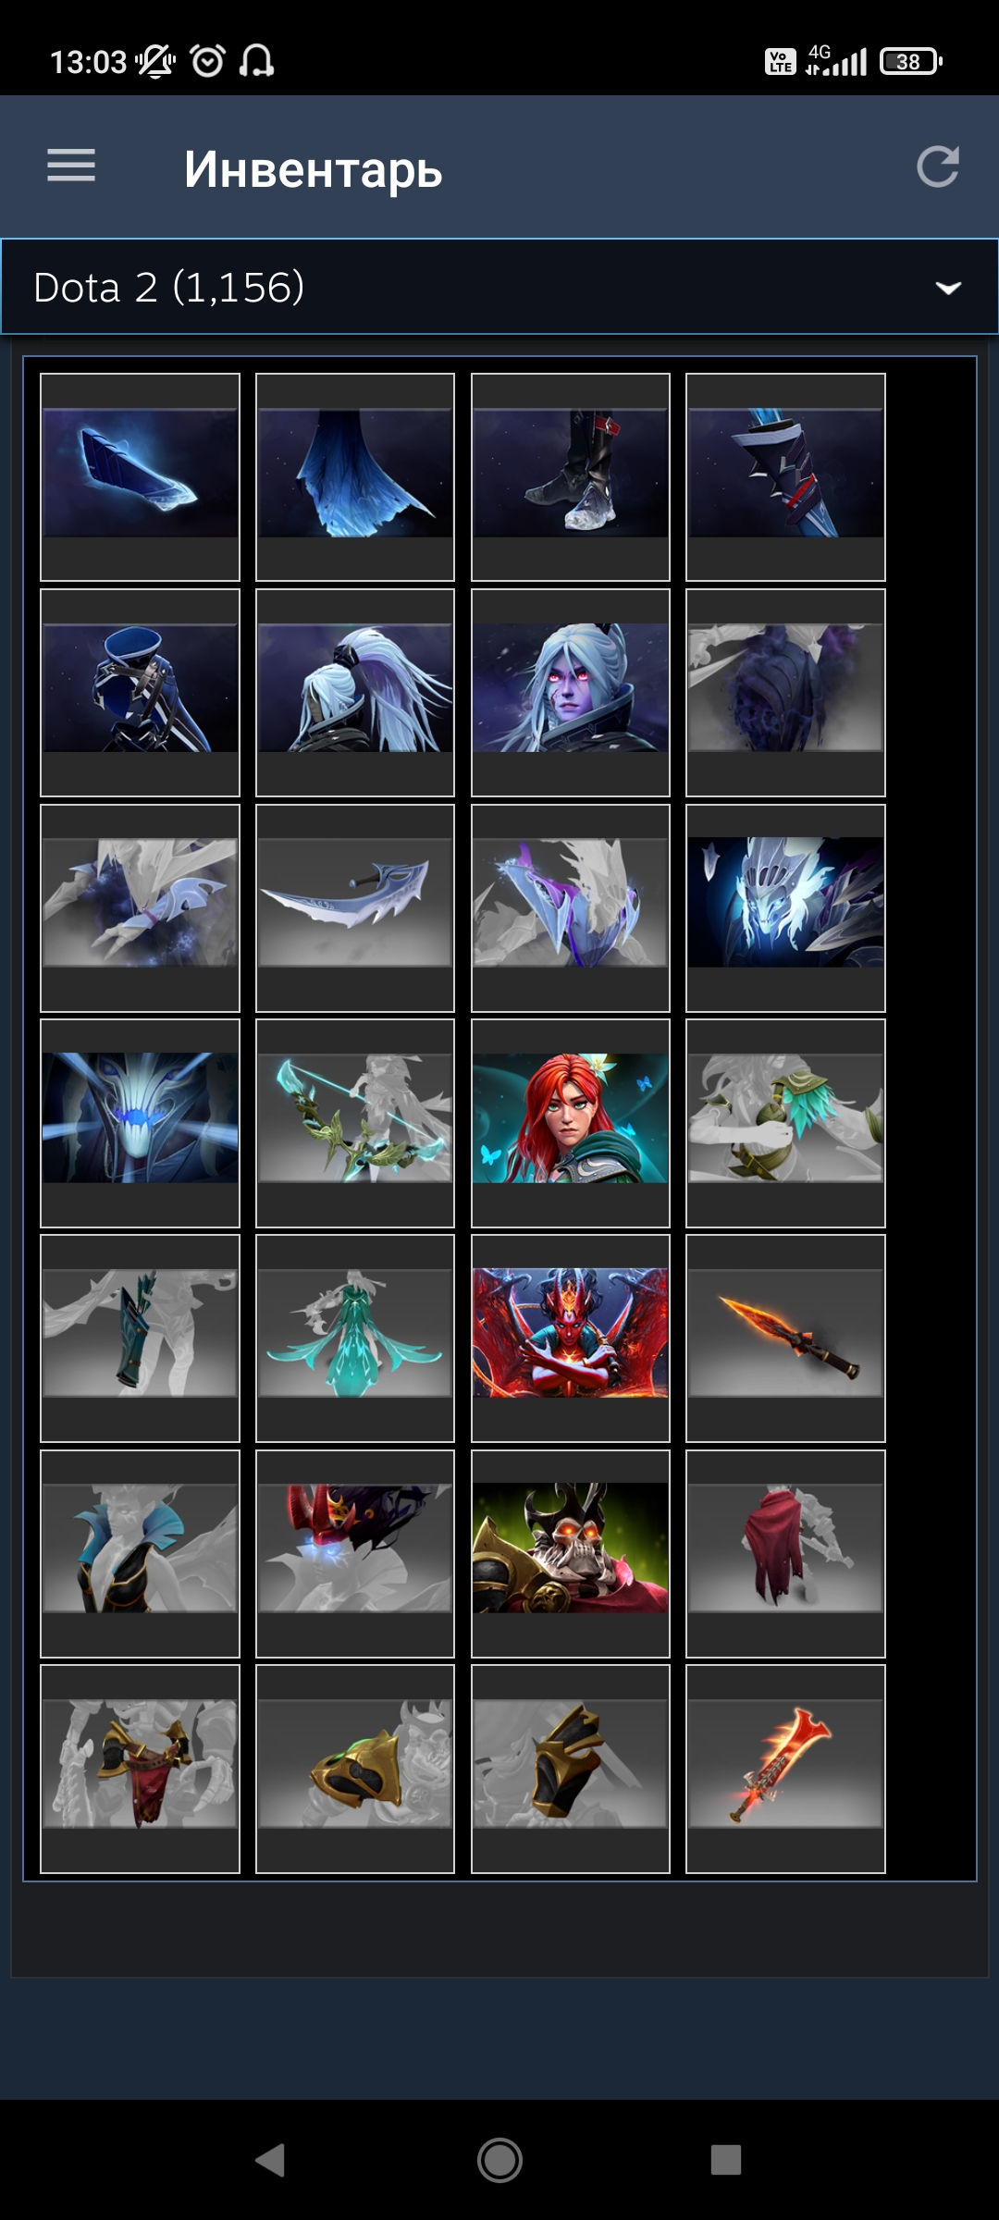Image resolution: width=999 pixels, height=2220 pixels.
Task: Open the red-haired Windranger portrait item
Action: click(x=571, y=1123)
